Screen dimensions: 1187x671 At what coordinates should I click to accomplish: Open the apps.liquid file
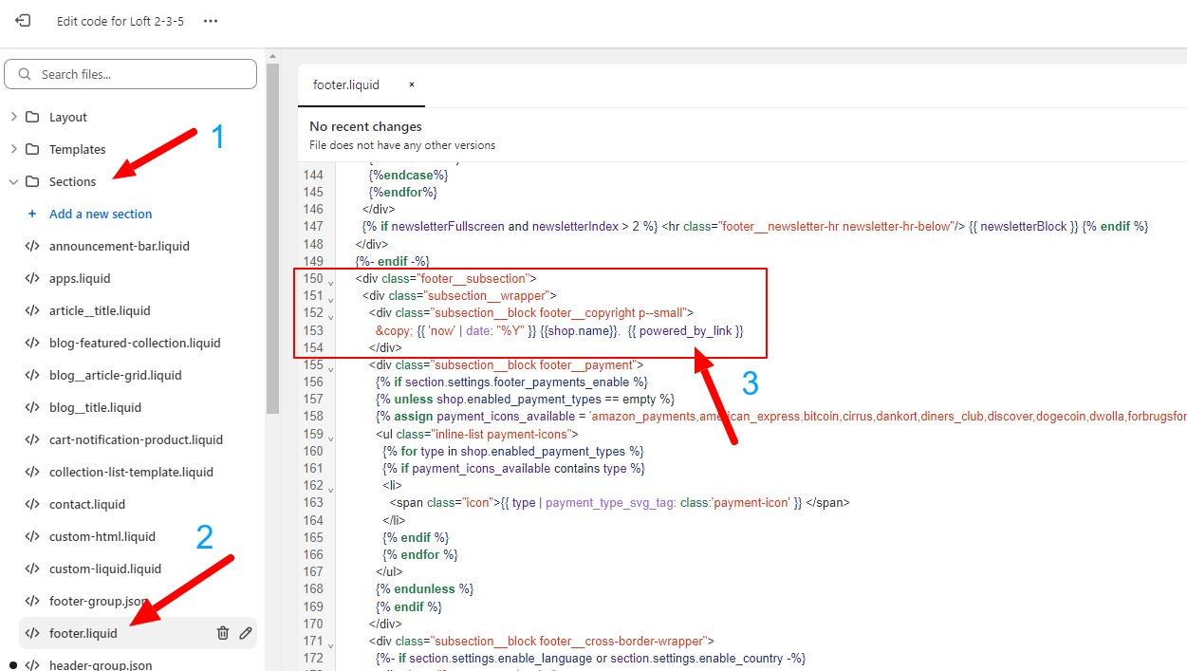[80, 278]
